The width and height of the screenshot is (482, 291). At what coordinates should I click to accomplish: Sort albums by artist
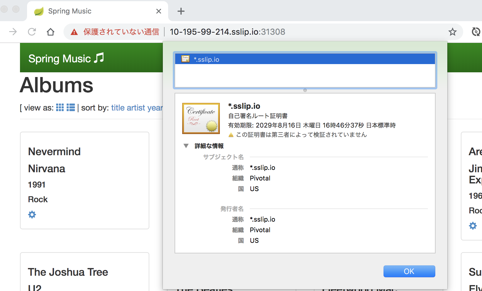[136, 108]
